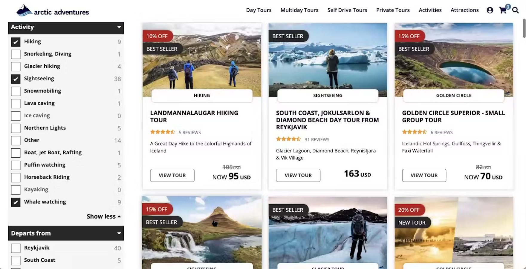
Task: Click the arctic adventures logo
Action: click(x=53, y=11)
